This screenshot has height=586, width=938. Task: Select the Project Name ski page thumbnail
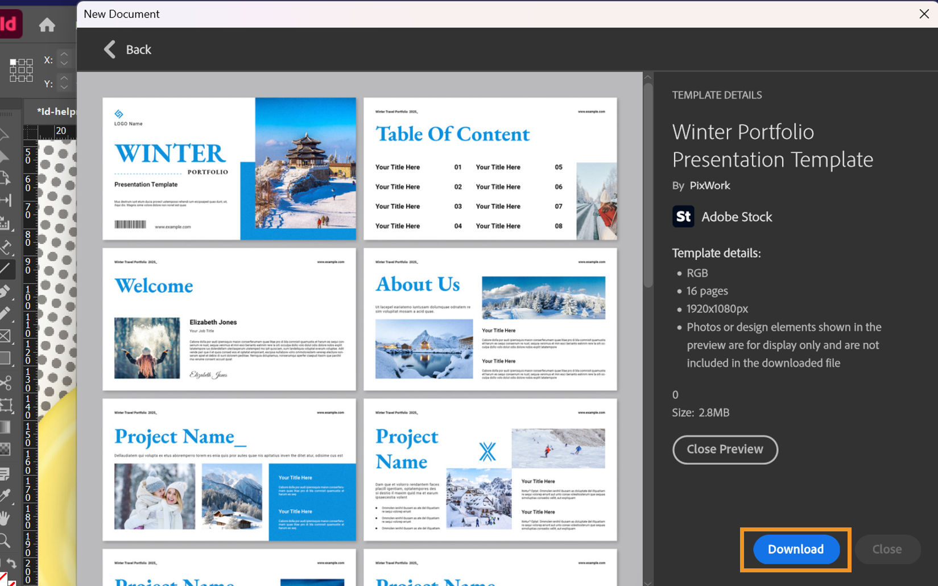click(x=490, y=469)
